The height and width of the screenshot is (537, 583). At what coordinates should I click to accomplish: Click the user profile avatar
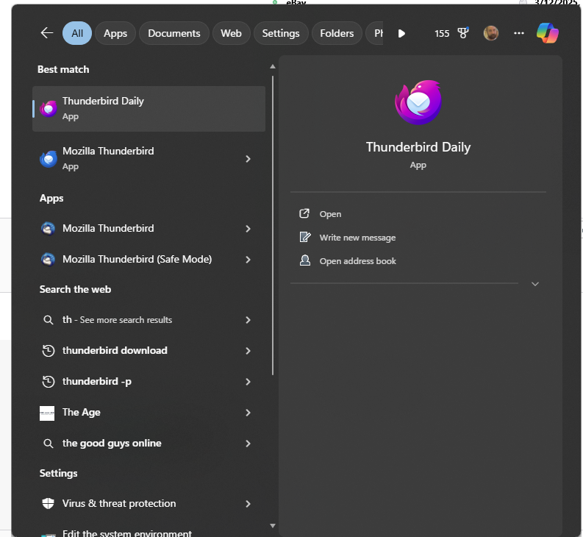pos(491,33)
